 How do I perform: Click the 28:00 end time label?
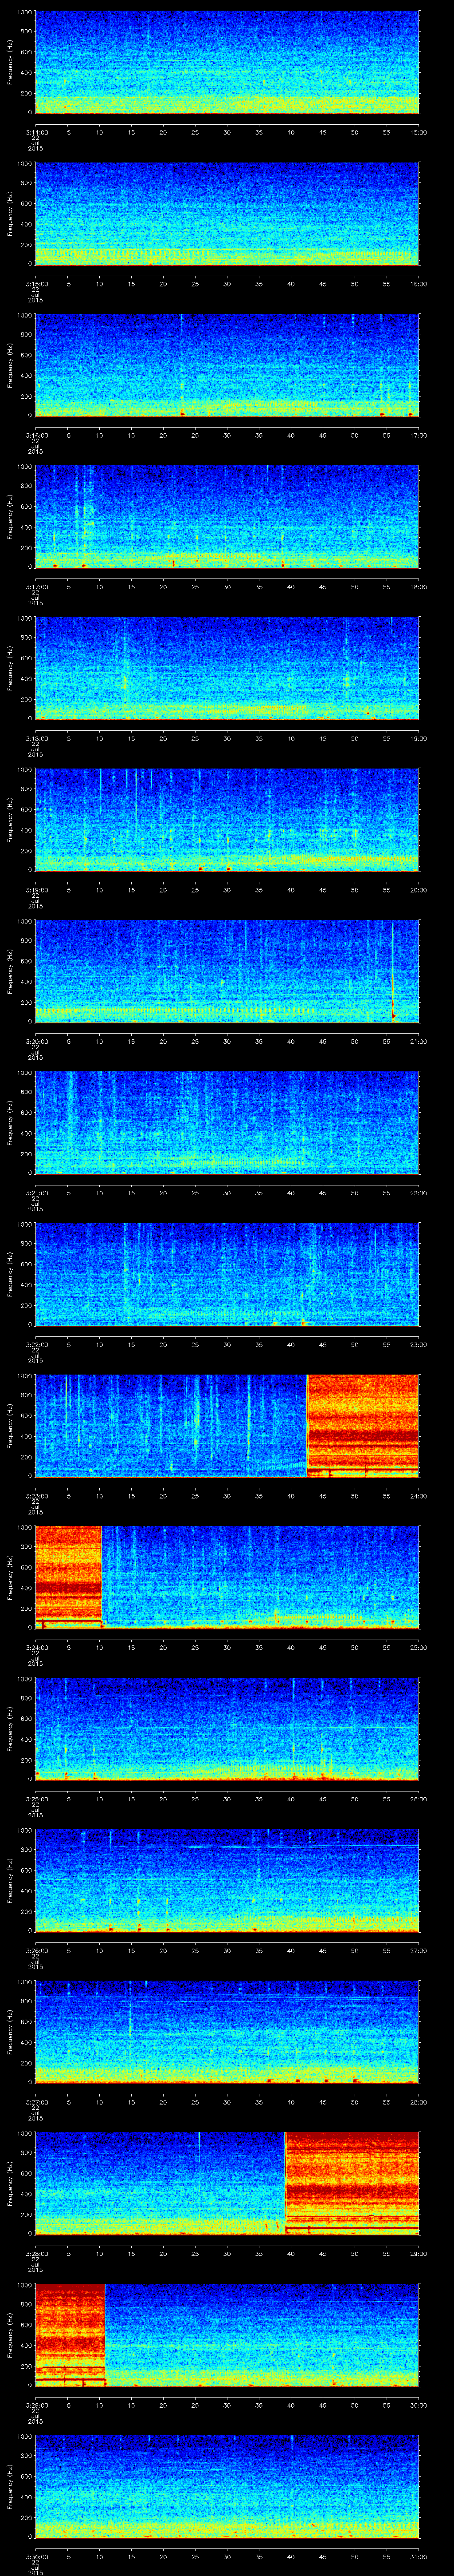pyautogui.click(x=418, y=2101)
